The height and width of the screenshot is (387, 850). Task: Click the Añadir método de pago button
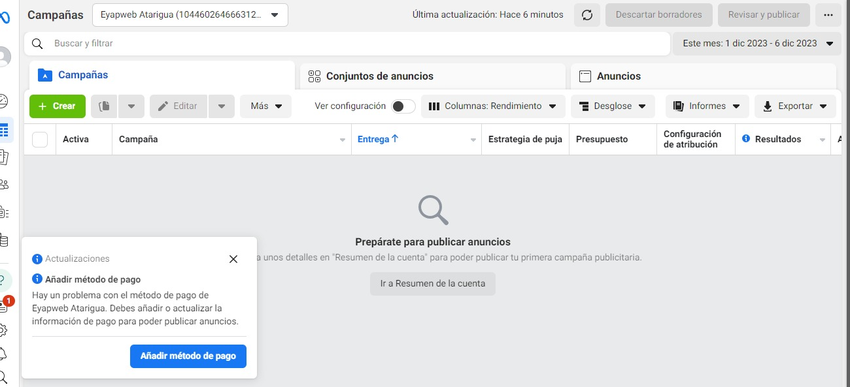pyautogui.click(x=188, y=356)
